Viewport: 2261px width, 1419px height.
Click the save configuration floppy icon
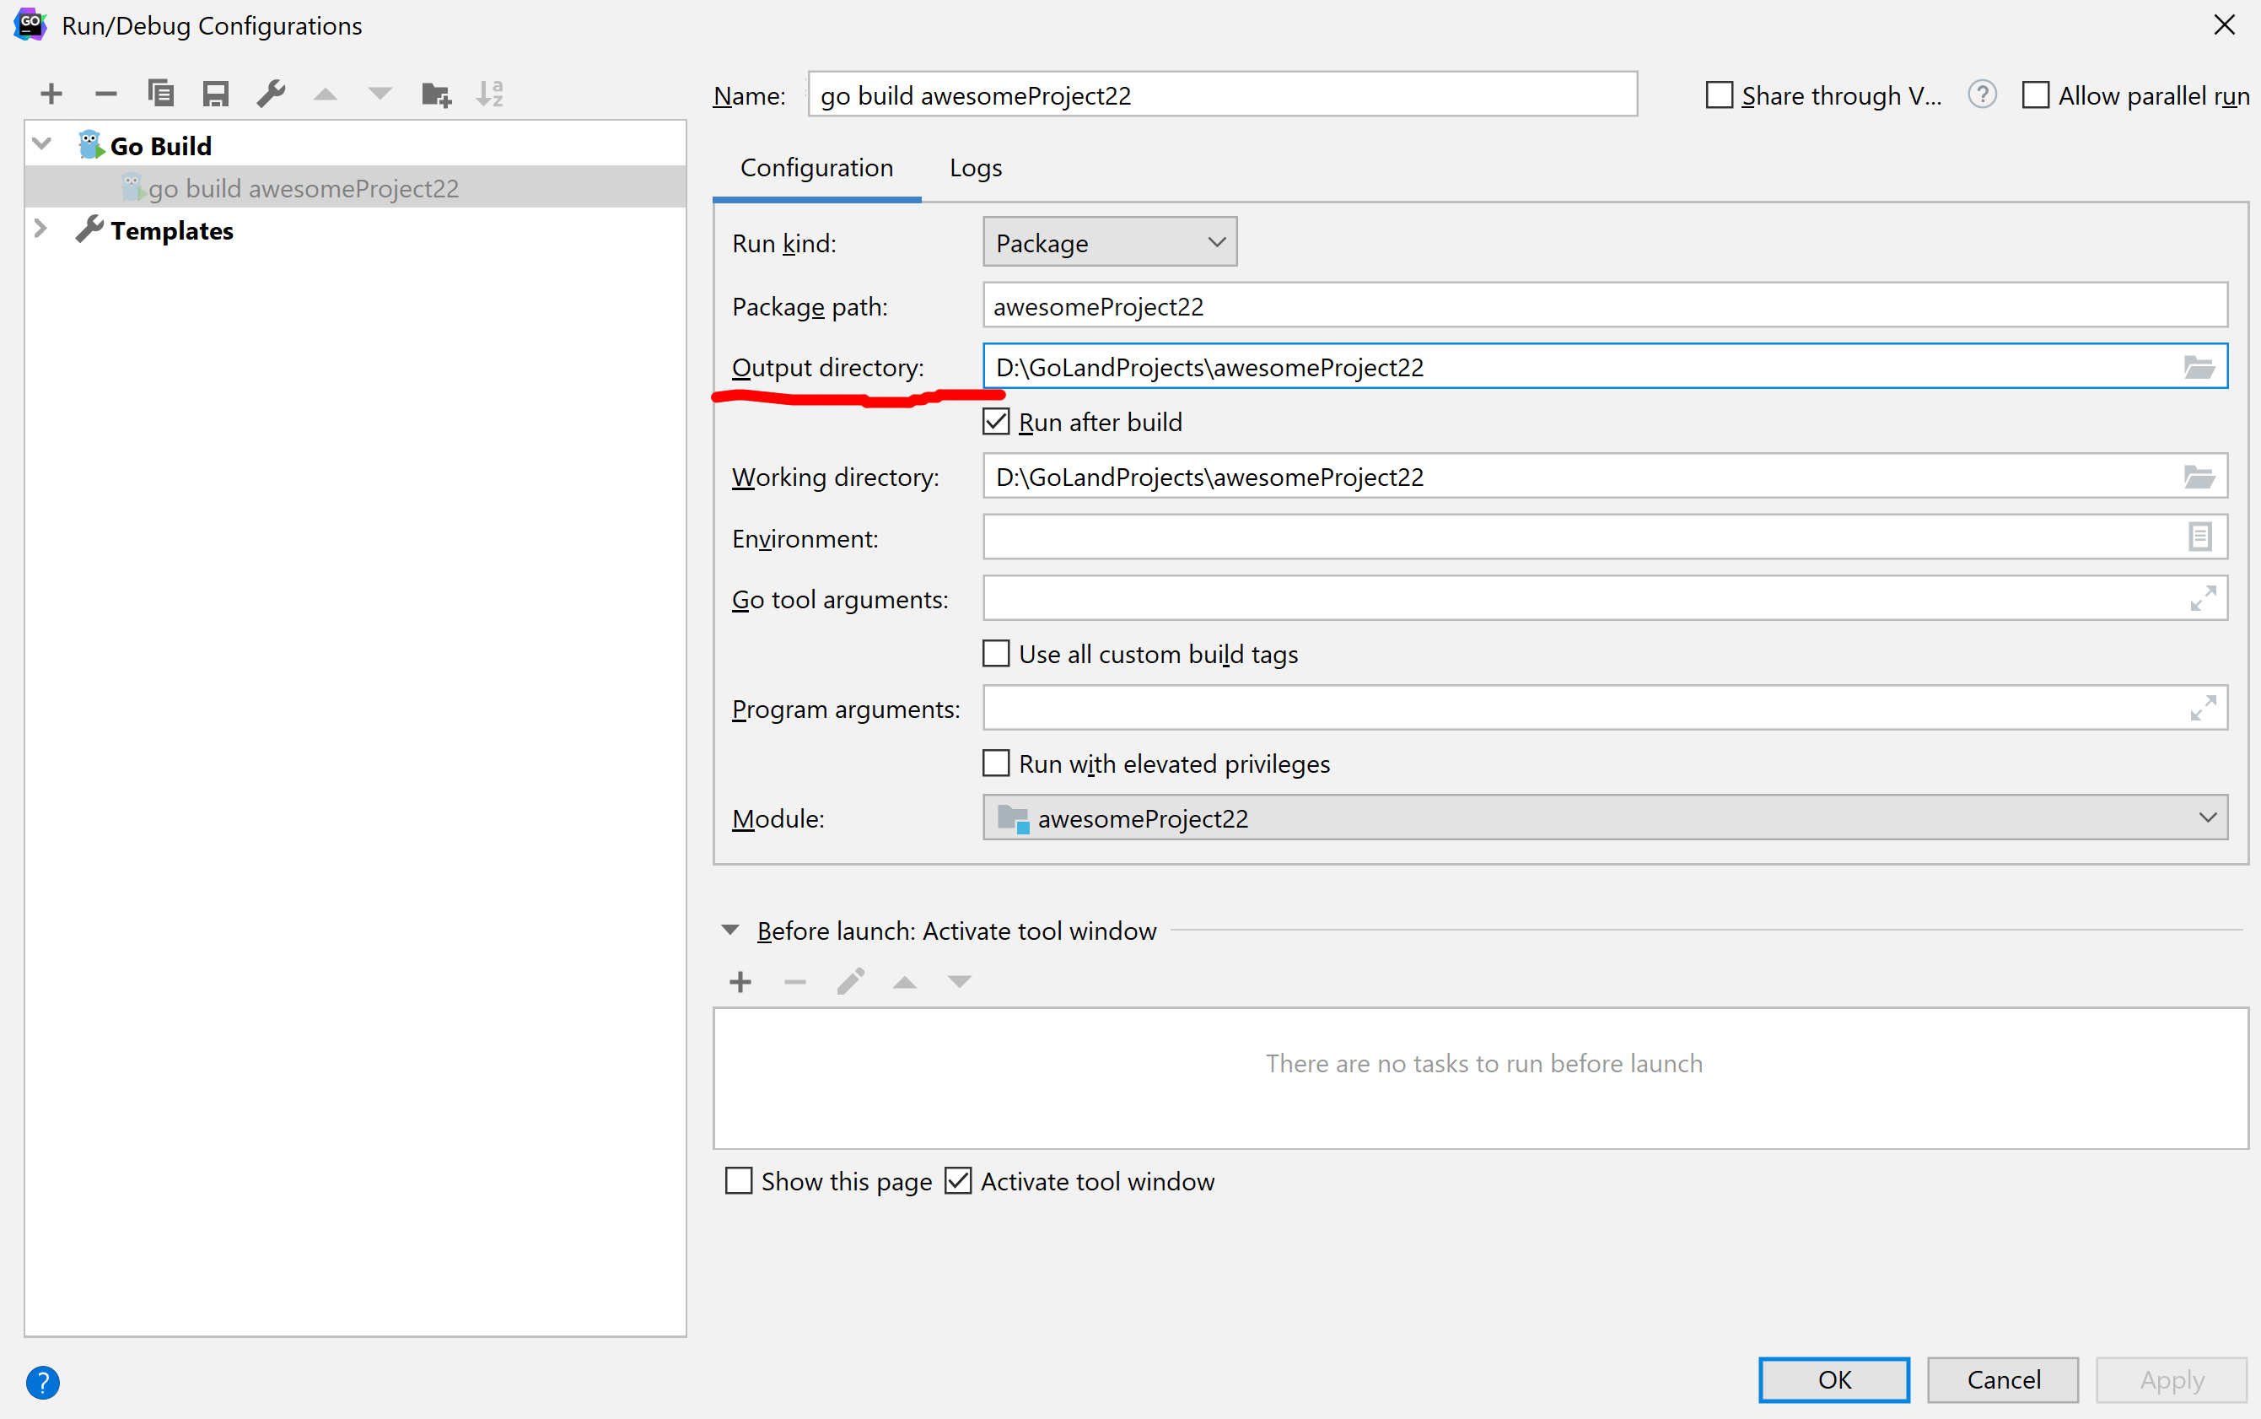pyautogui.click(x=216, y=94)
